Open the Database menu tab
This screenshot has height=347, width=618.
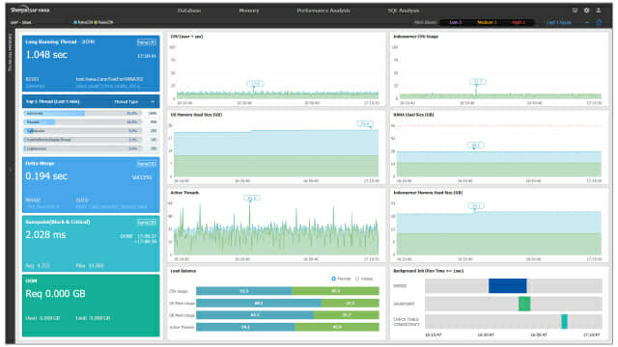tap(189, 11)
